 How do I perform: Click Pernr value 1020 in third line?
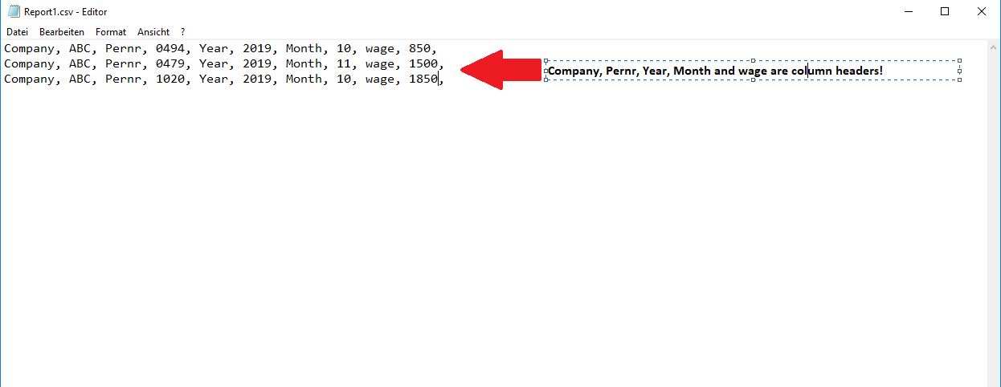tap(170, 79)
